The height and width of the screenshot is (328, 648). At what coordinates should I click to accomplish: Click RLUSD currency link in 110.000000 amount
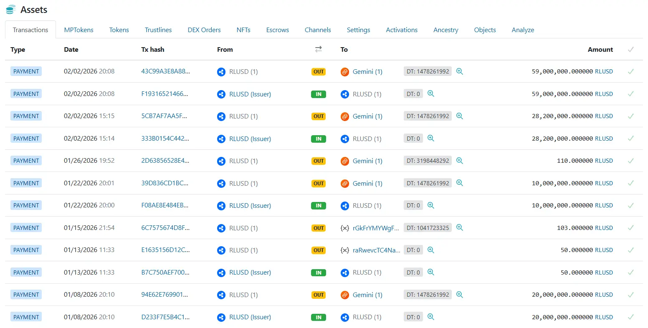(604, 161)
